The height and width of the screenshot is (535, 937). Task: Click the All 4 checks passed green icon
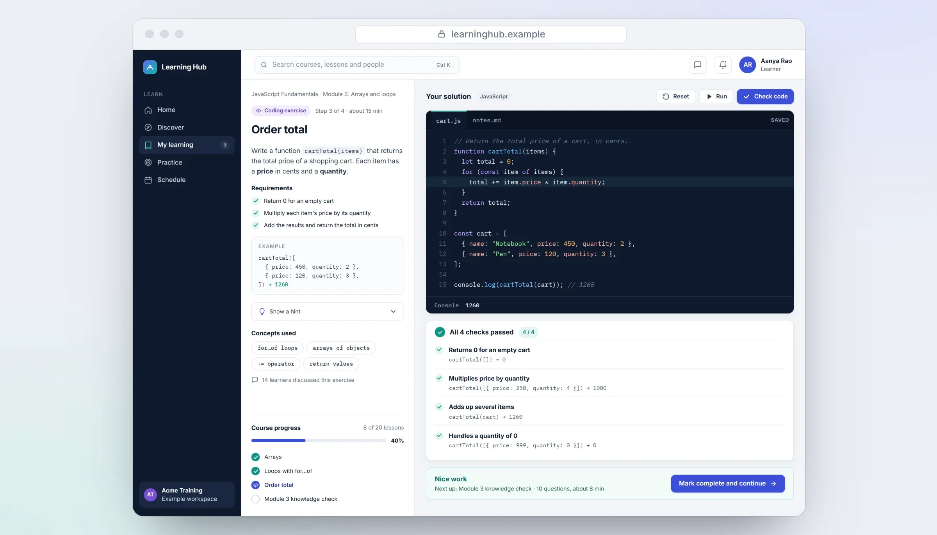(440, 332)
